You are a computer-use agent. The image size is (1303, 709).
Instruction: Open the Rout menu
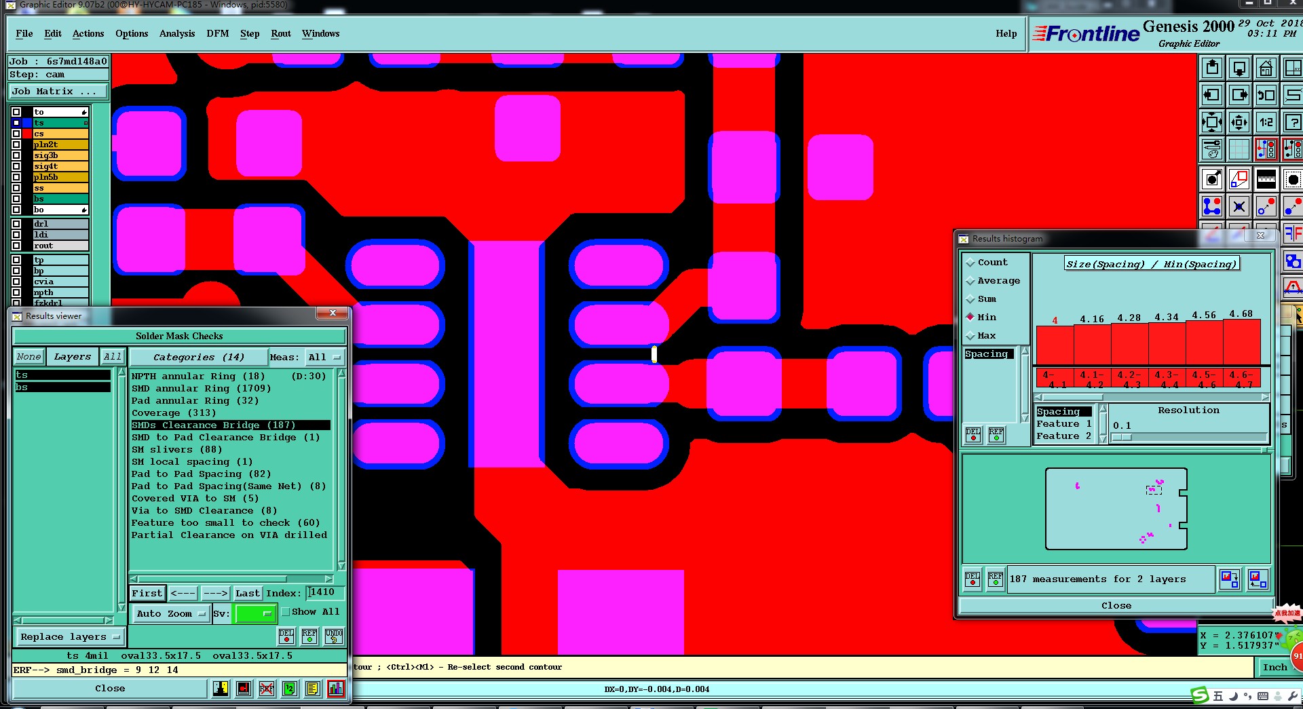[x=281, y=34]
